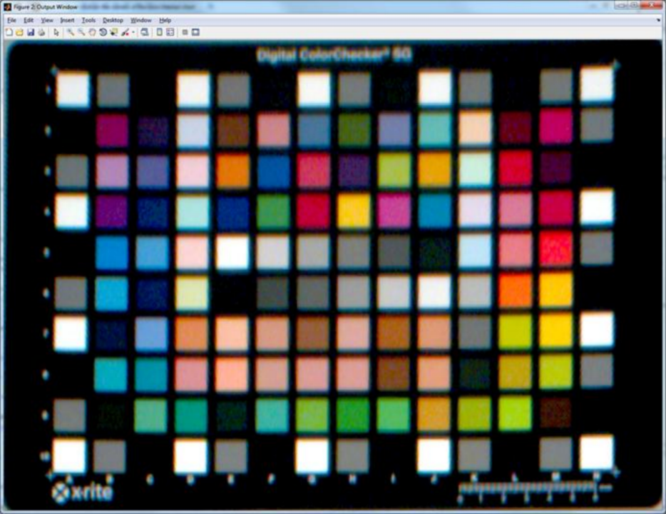Open the File menu
666x514 pixels.
[x=11, y=20]
